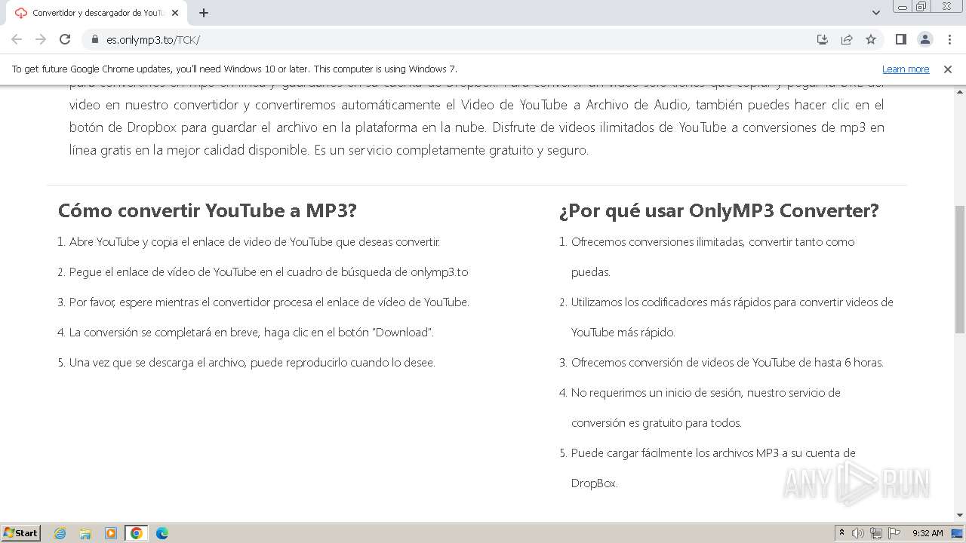The width and height of the screenshot is (966, 543).
Task: Close the Convertidor y descargador tab
Action: click(x=175, y=13)
